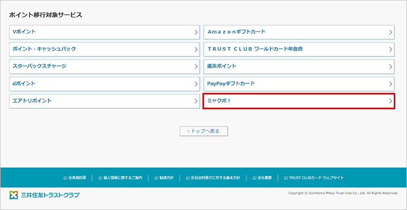Click the 楽天ポイント row chevron
Viewport: 407px width, 210px height.
[391, 66]
